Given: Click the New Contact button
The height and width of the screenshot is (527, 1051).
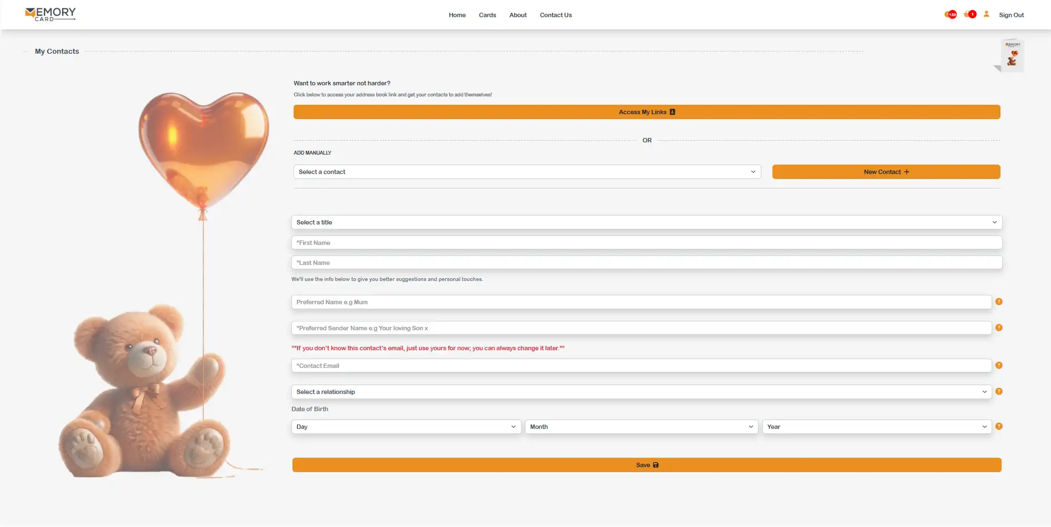Looking at the screenshot, I should pyautogui.click(x=886, y=172).
